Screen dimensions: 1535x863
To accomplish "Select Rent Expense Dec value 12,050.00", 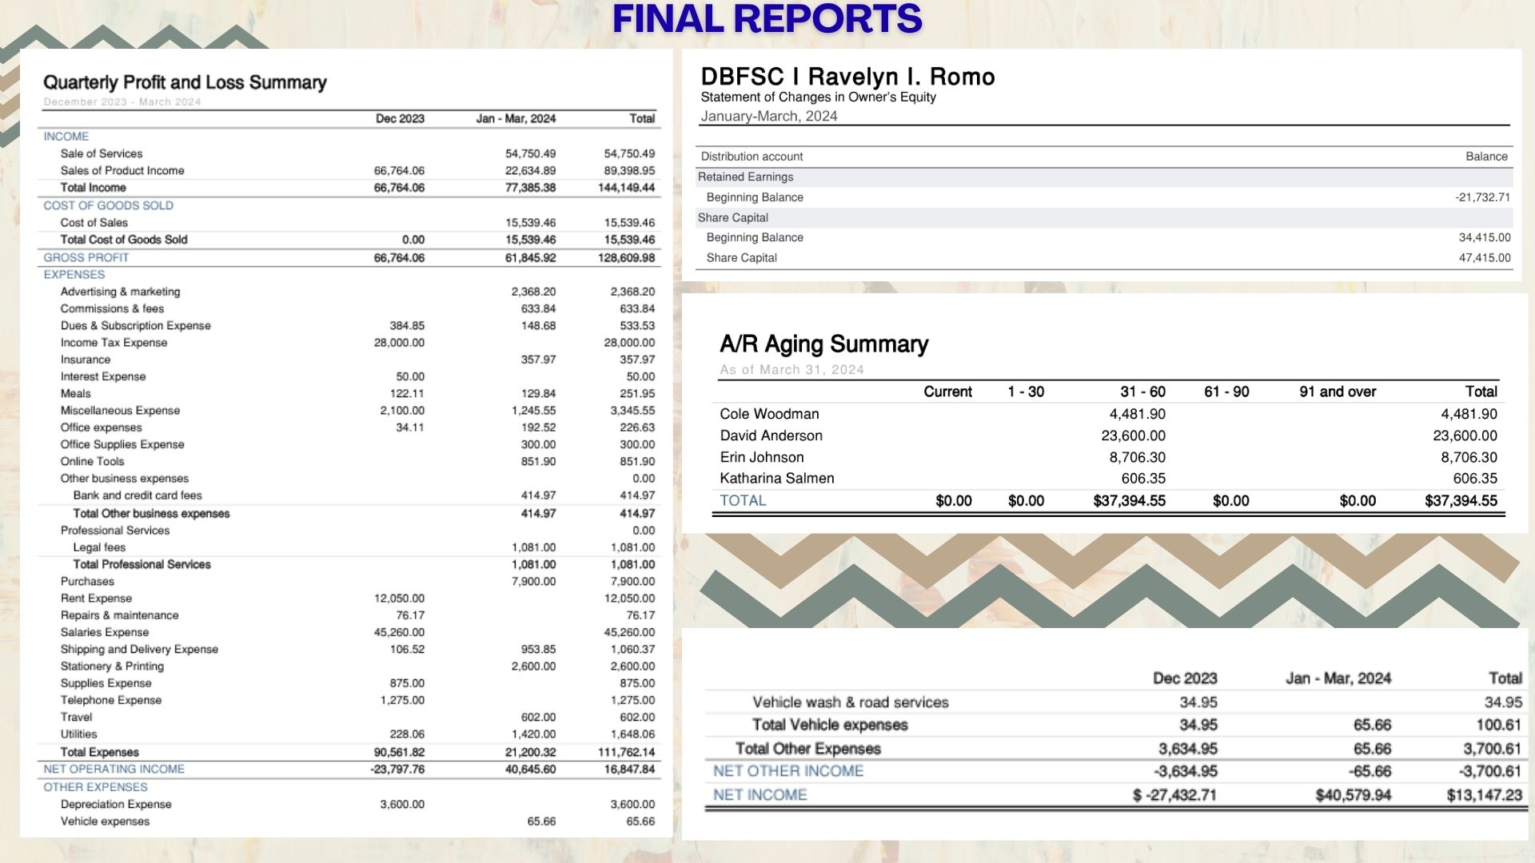I will [399, 598].
